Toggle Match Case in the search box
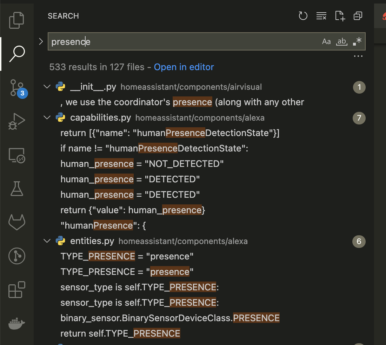The image size is (386, 345). coord(326,41)
